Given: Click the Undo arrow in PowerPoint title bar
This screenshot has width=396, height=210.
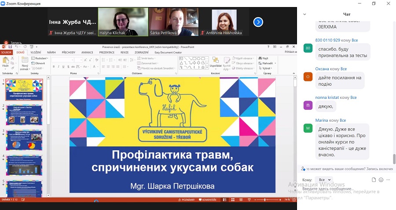Looking at the screenshot, I should (16, 47).
